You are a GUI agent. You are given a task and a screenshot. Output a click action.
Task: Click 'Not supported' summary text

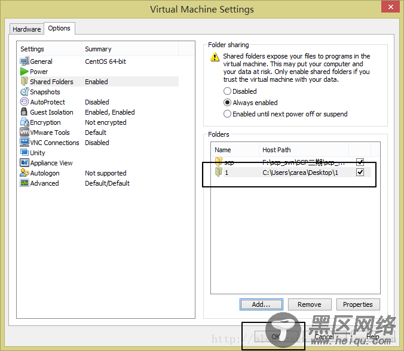point(106,173)
